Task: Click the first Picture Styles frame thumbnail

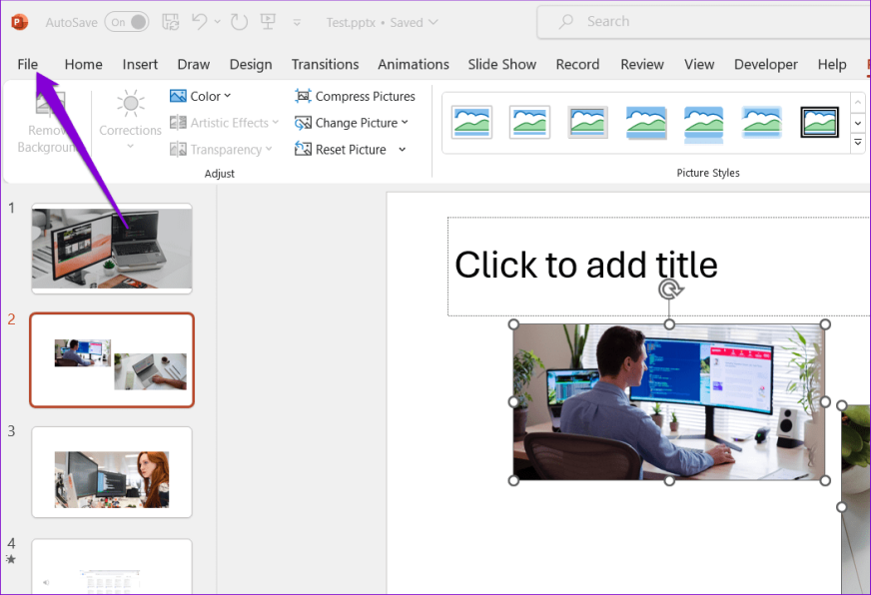Action: (x=471, y=122)
